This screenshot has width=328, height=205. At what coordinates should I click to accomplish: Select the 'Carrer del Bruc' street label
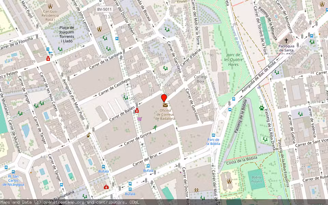pyautogui.click(x=145, y=160)
